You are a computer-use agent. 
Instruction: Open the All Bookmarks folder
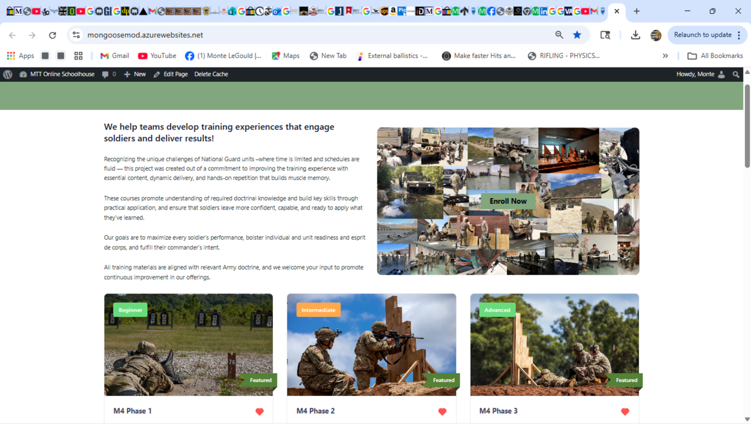(x=715, y=56)
